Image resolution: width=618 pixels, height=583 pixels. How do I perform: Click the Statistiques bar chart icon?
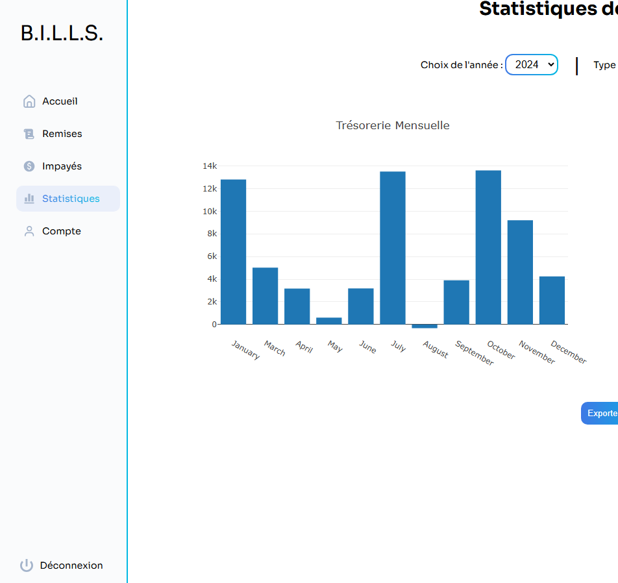pos(29,199)
